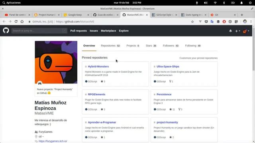255x143 pixels.
Task: Click the Buffer stack extension icon
Action: point(218,21)
